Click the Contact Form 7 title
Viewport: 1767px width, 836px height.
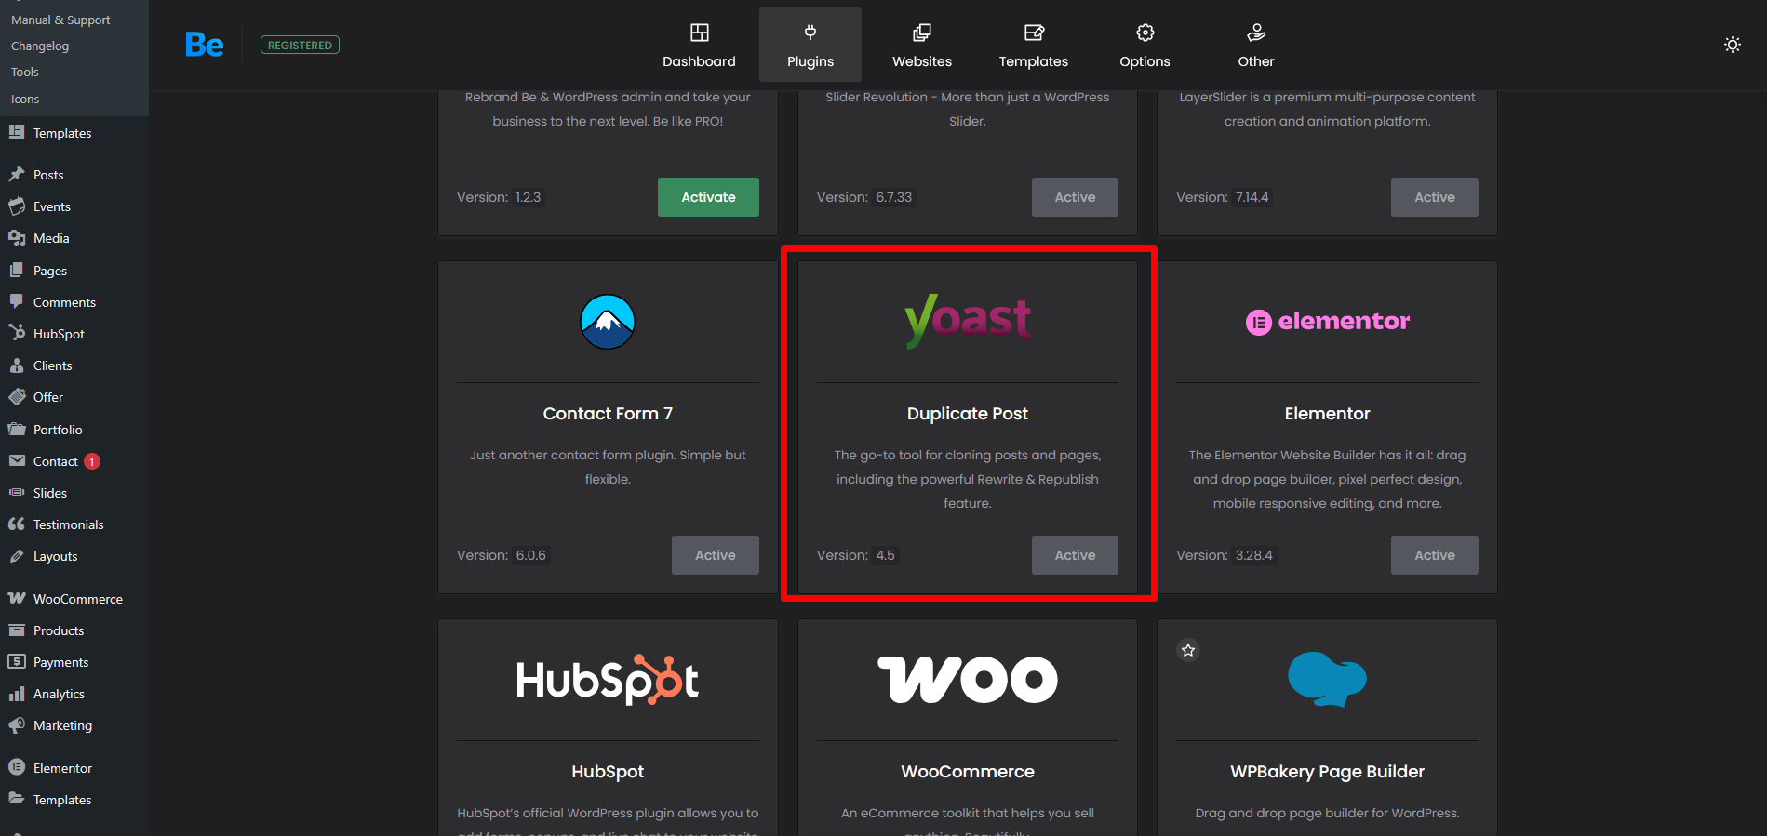click(608, 414)
